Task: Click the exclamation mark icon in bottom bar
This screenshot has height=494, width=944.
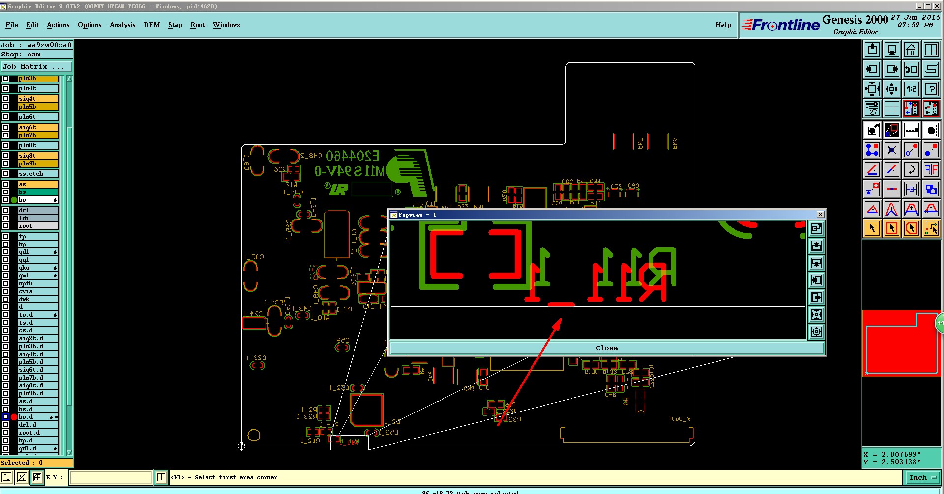Action: point(161,477)
